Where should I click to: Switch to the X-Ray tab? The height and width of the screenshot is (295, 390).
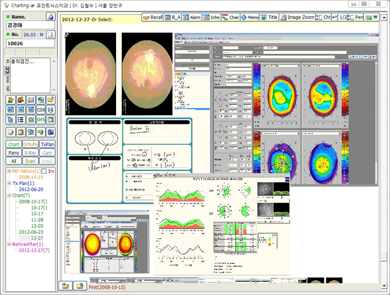coord(30,153)
